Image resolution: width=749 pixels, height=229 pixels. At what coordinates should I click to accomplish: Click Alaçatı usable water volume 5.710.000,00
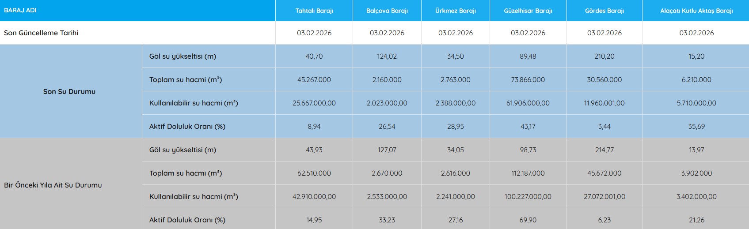click(696, 103)
